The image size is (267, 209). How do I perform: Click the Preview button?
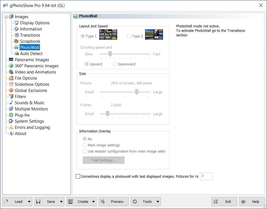(x=114, y=202)
